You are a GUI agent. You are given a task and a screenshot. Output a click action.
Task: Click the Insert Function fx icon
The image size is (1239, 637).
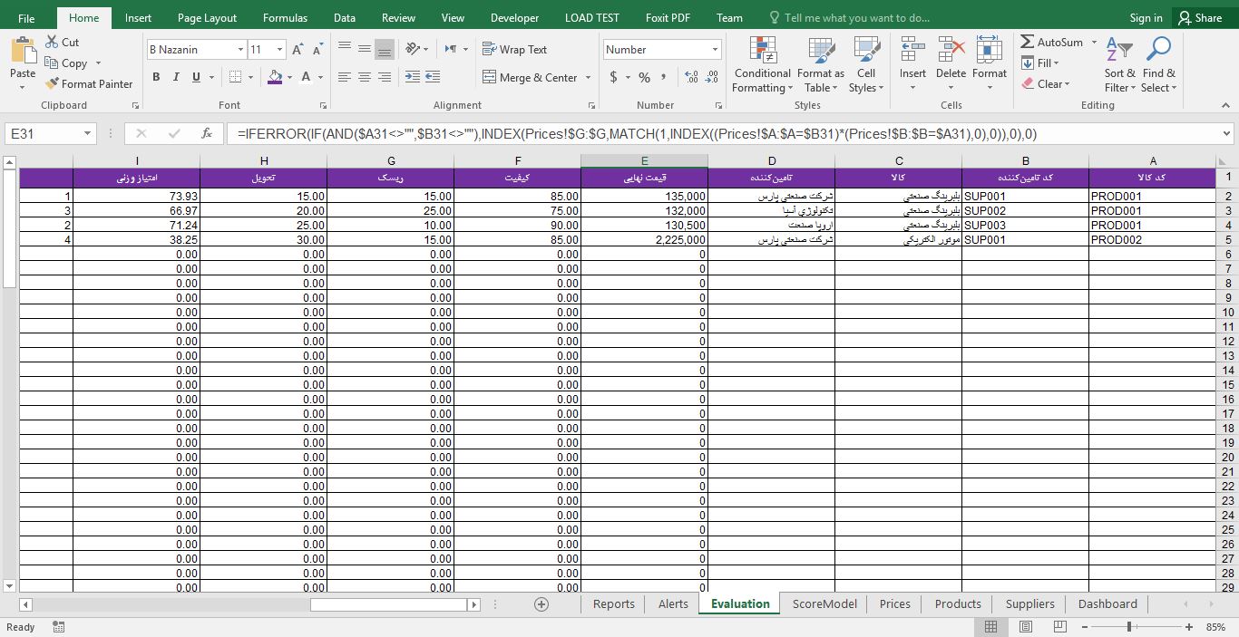click(207, 133)
